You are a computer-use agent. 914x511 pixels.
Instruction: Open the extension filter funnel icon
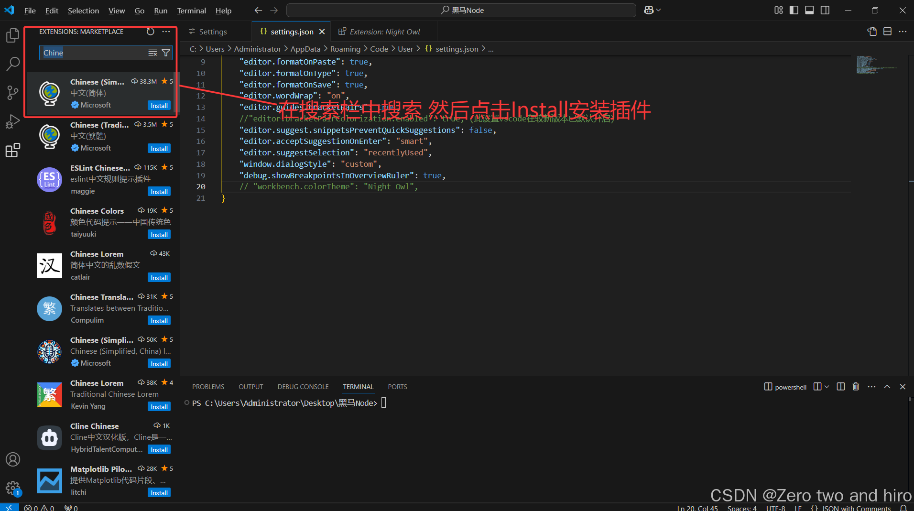point(166,53)
